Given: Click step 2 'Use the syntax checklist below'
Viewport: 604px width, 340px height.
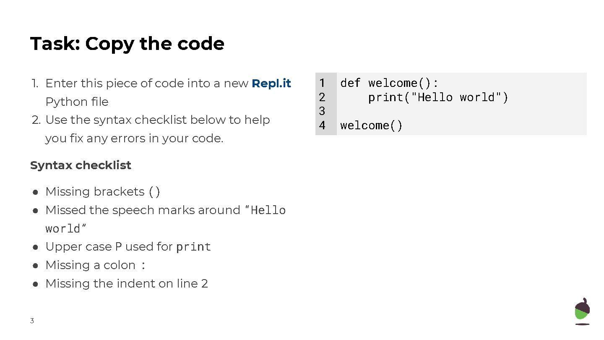Looking at the screenshot, I should coord(157,120).
